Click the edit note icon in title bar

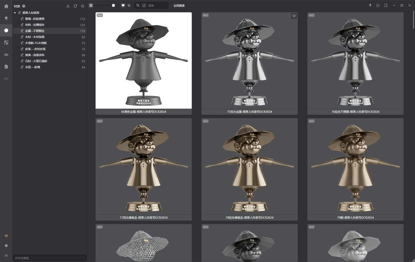coord(378,6)
